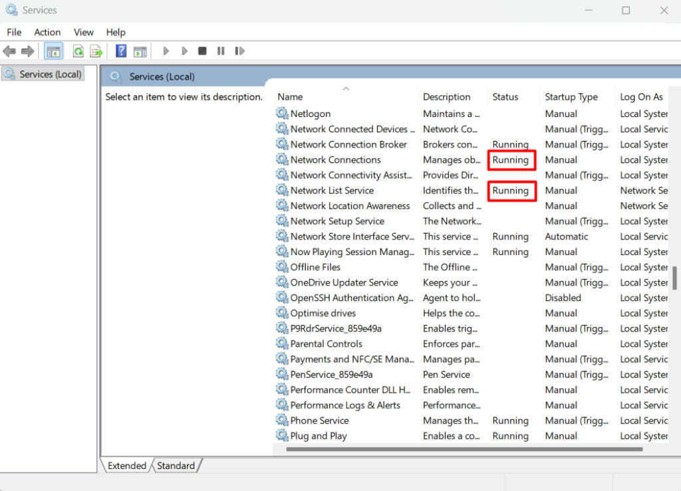Switch to the Extended tab

pos(126,466)
